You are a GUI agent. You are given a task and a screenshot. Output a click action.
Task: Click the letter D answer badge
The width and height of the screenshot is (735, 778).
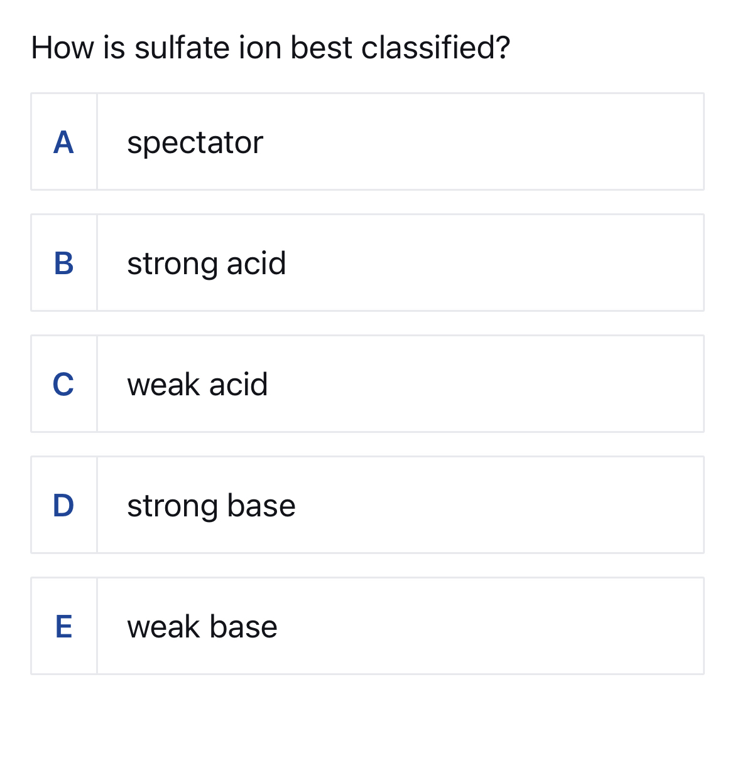(x=63, y=506)
